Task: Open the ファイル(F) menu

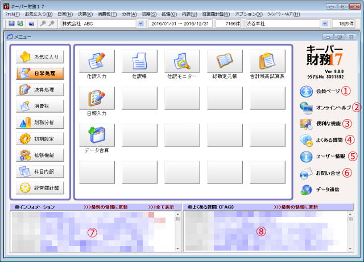Action: click(x=13, y=14)
